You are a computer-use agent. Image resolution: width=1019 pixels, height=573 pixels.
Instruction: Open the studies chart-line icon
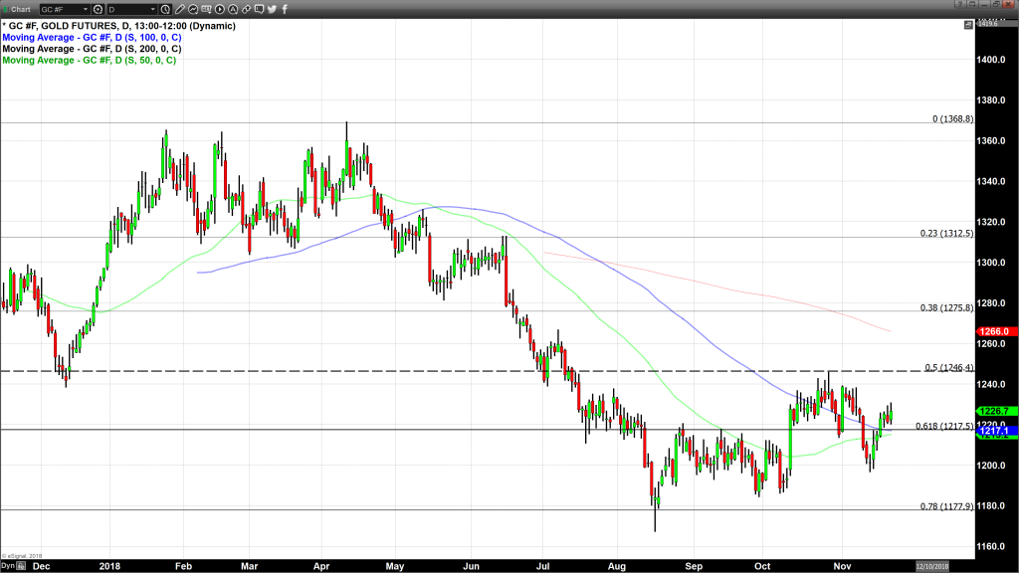point(193,9)
